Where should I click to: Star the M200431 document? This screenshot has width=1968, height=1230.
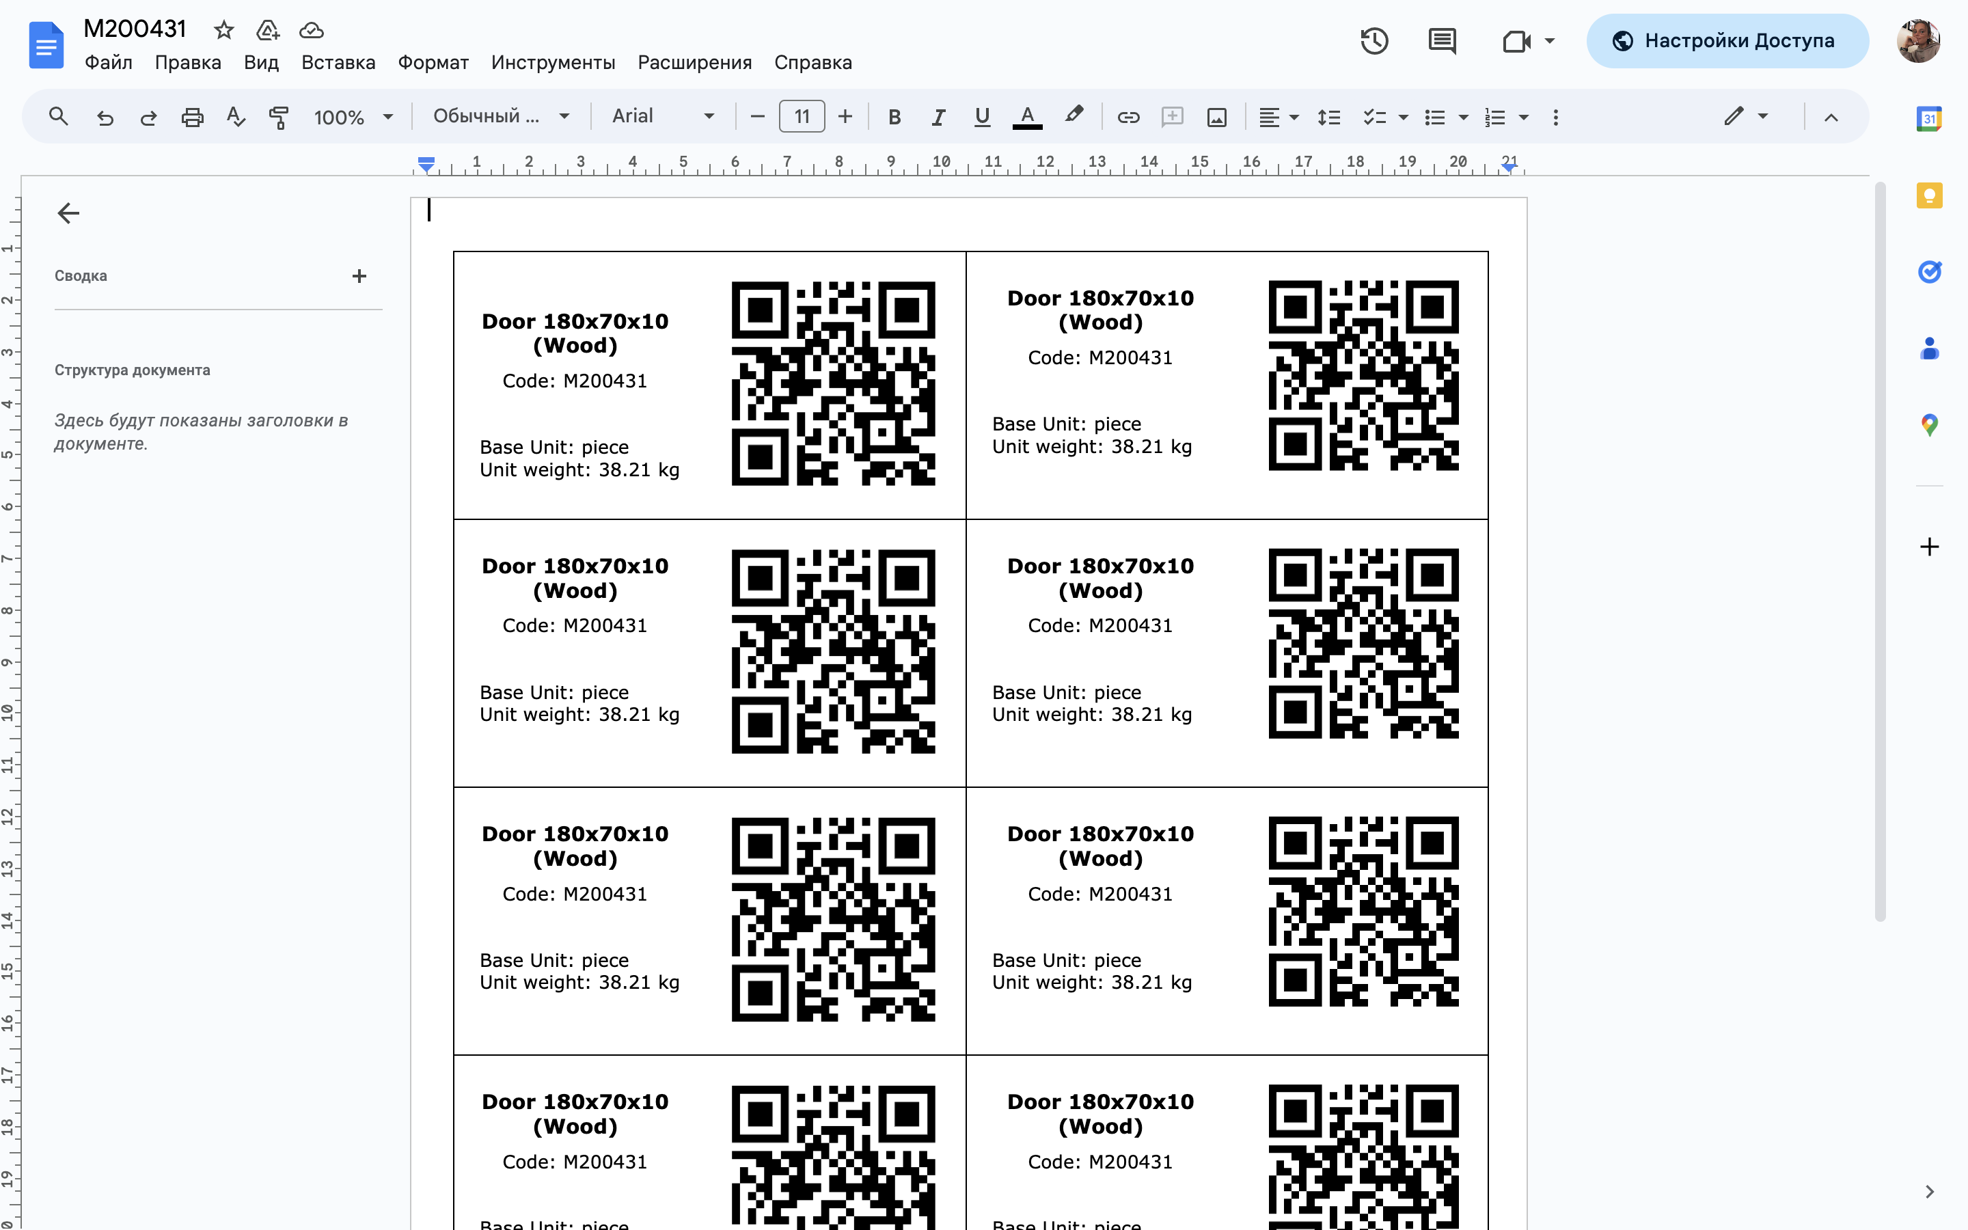pos(223,31)
